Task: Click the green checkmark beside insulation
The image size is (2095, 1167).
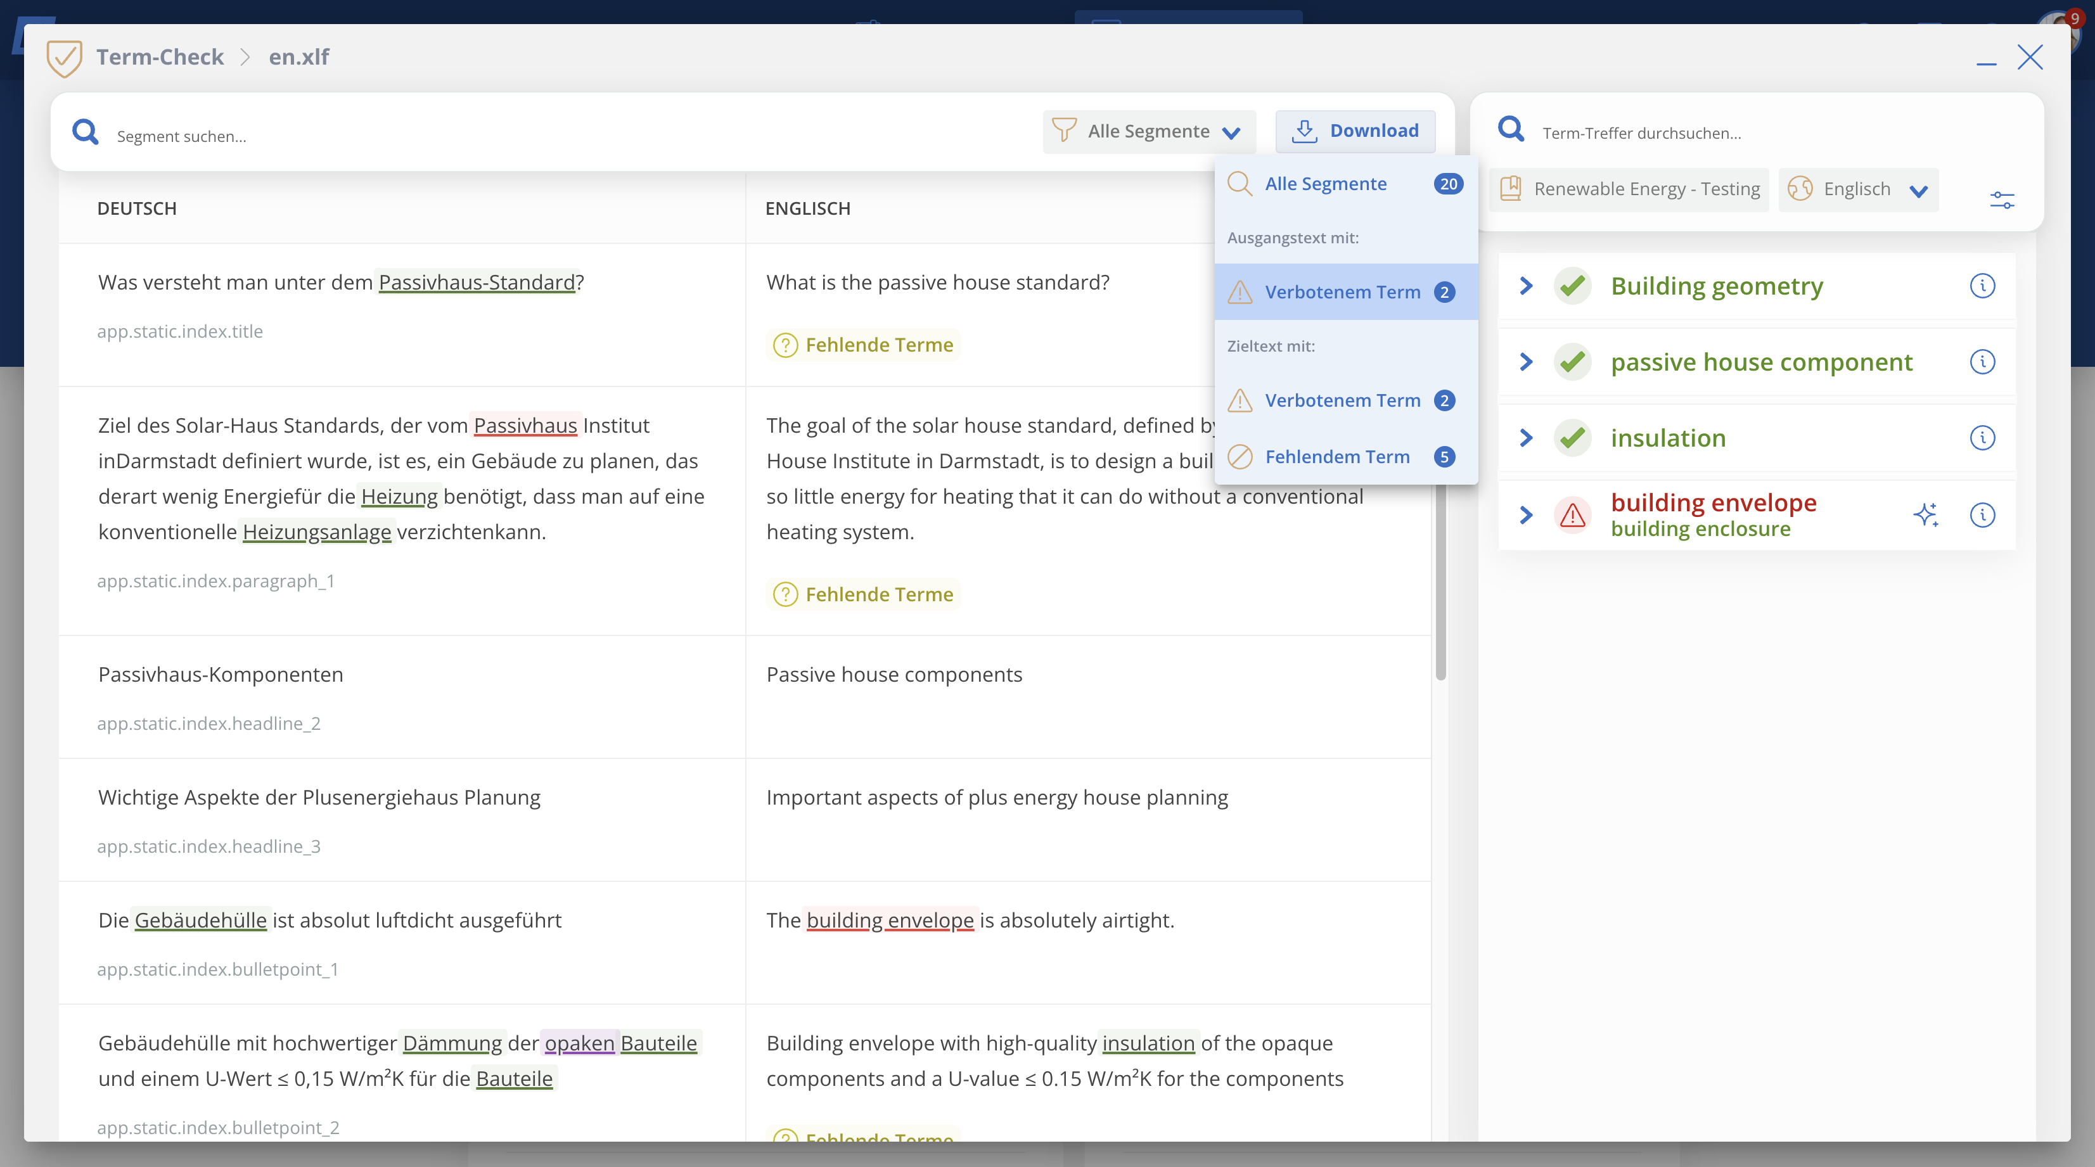Action: [x=1573, y=438]
